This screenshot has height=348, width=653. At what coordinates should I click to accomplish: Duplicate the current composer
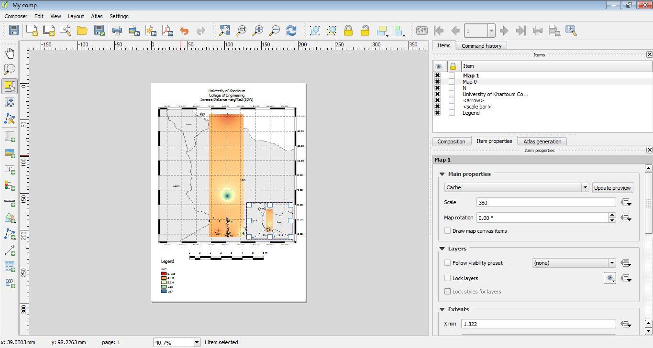pos(48,31)
